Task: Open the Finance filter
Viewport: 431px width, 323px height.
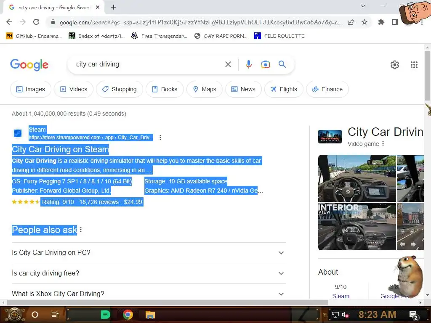Action: [x=327, y=89]
